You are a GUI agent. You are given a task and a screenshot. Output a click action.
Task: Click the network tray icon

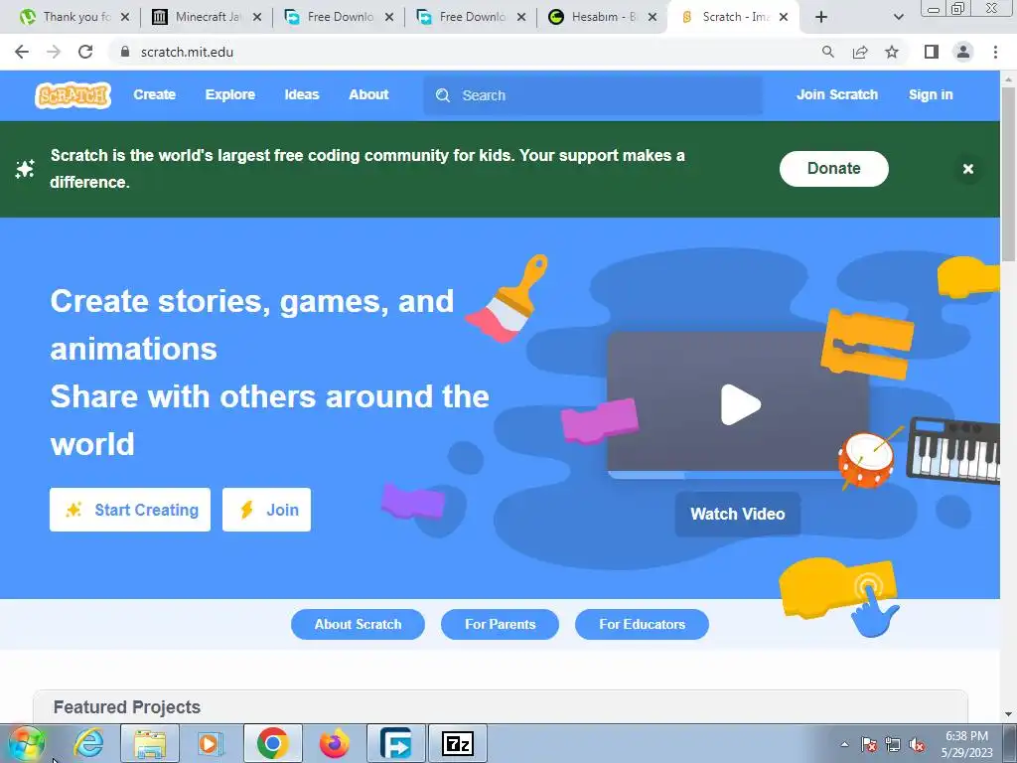(893, 744)
